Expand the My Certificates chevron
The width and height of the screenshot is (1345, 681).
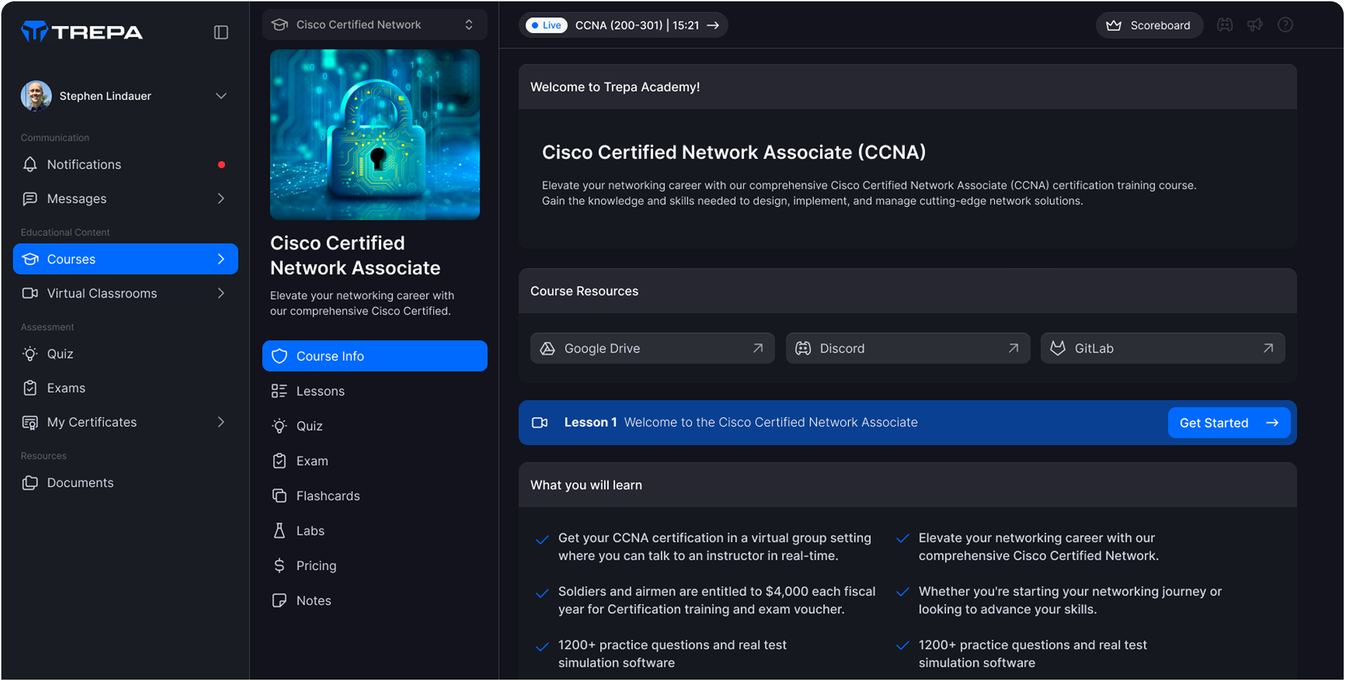pyautogui.click(x=221, y=422)
